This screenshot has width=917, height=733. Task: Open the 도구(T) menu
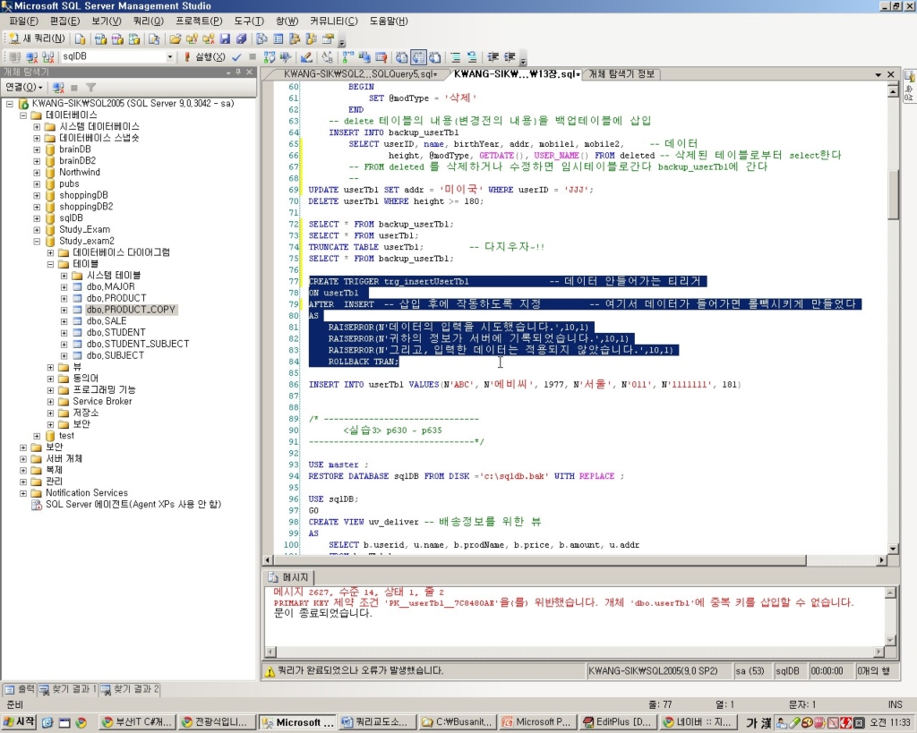249,21
